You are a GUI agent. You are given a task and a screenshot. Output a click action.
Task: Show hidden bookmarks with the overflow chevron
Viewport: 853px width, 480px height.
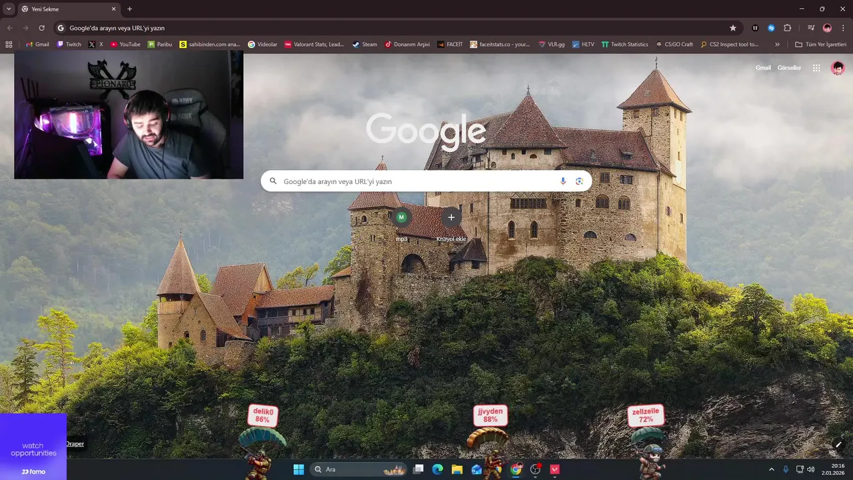point(777,45)
